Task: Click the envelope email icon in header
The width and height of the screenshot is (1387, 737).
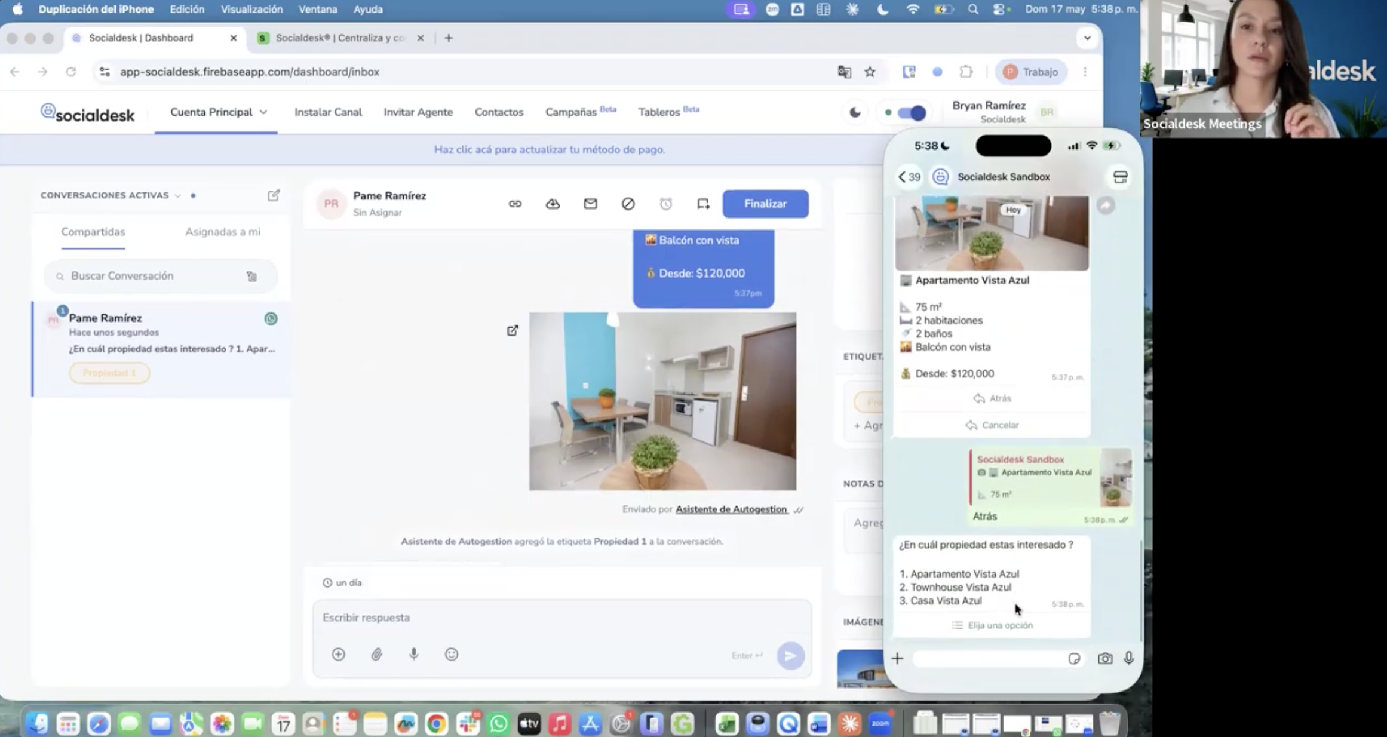Action: click(590, 204)
